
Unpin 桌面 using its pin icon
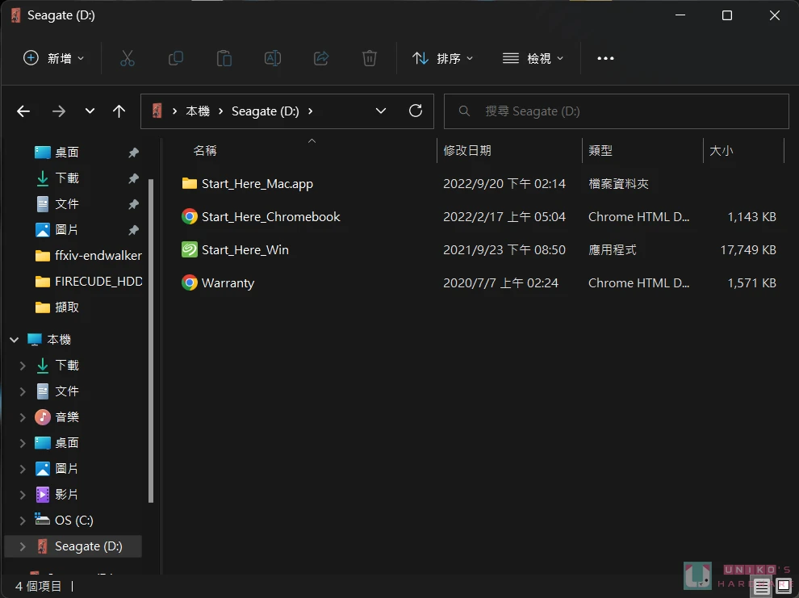click(133, 153)
